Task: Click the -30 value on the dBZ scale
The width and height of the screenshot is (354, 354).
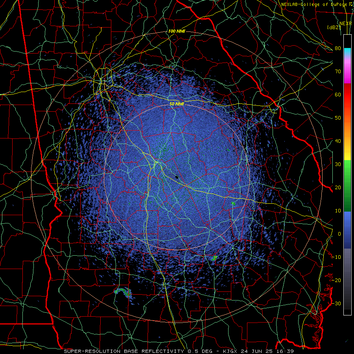Action: [x=337, y=303]
